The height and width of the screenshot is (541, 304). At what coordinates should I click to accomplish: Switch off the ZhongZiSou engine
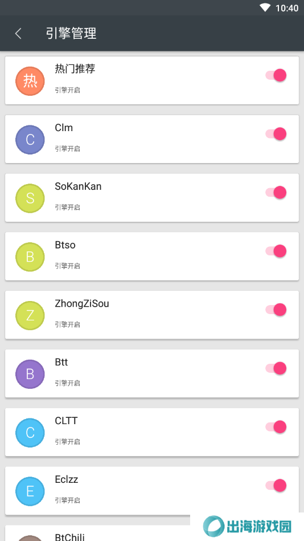click(276, 310)
